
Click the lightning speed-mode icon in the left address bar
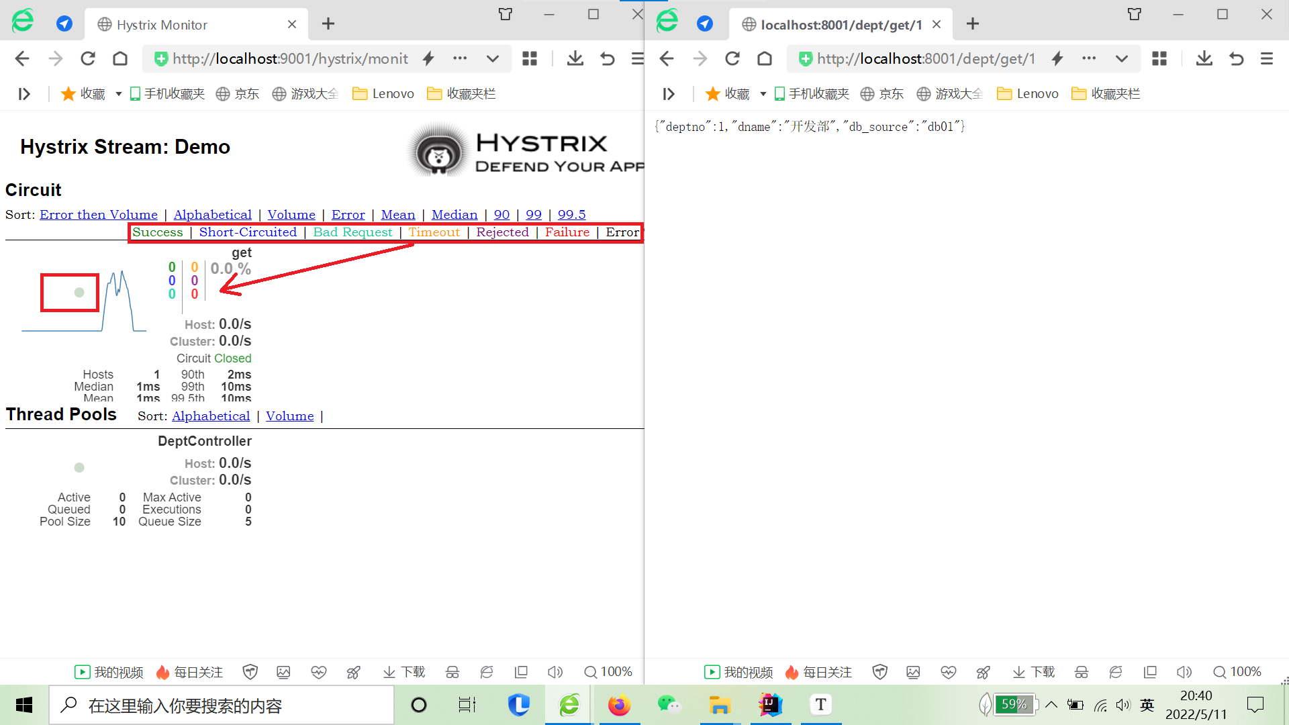pyautogui.click(x=428, y=59)
